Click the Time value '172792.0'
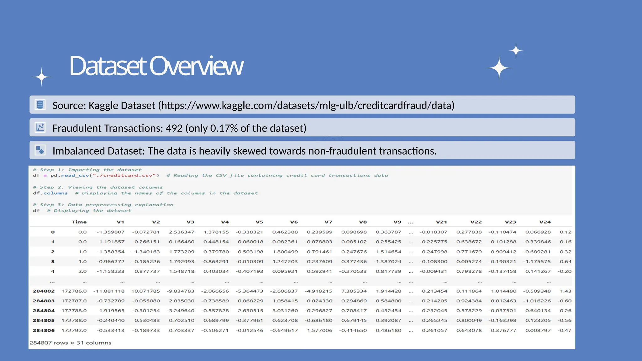The width and height of the screenshot is (642, 361). [x=74, y=330]
